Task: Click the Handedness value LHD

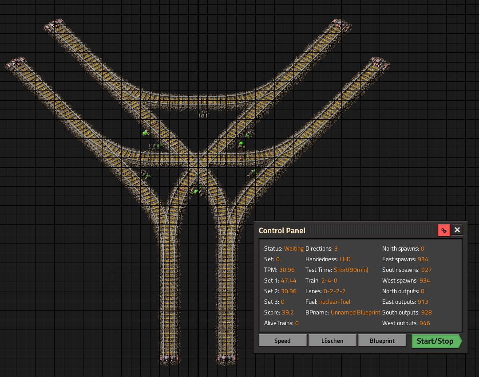Action: (x=345, y=259)
